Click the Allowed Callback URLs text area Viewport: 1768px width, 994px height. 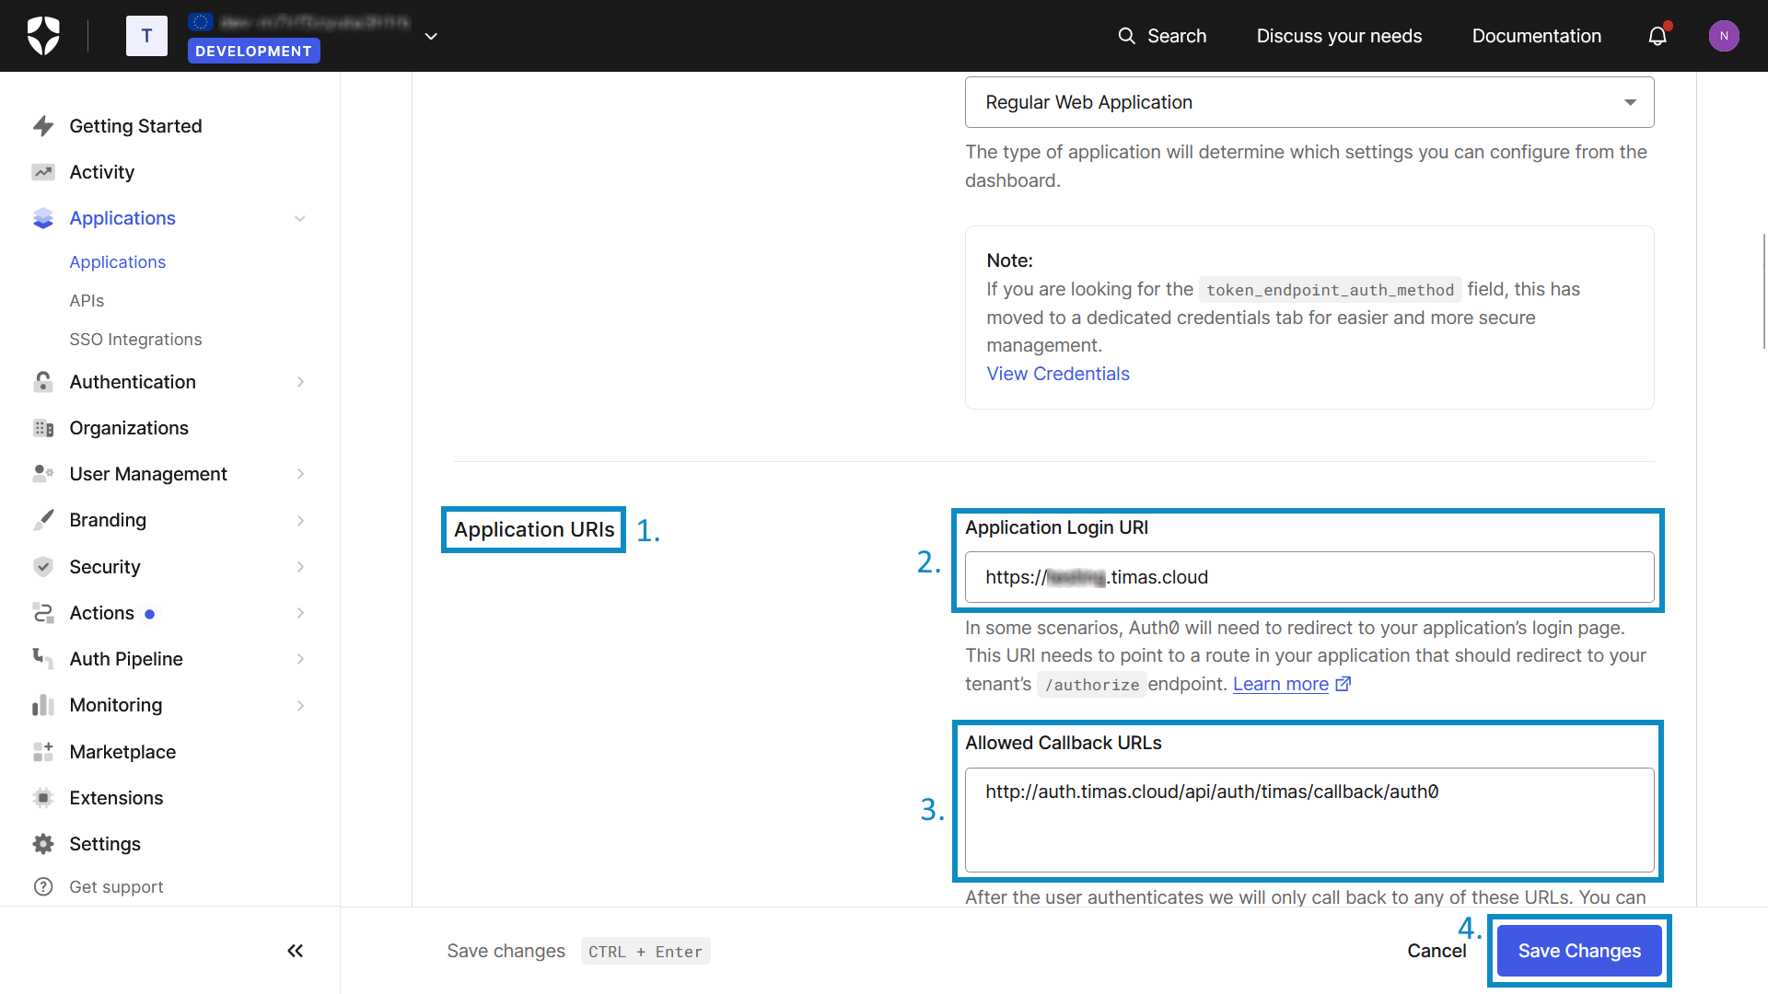tap(1309, 820)
